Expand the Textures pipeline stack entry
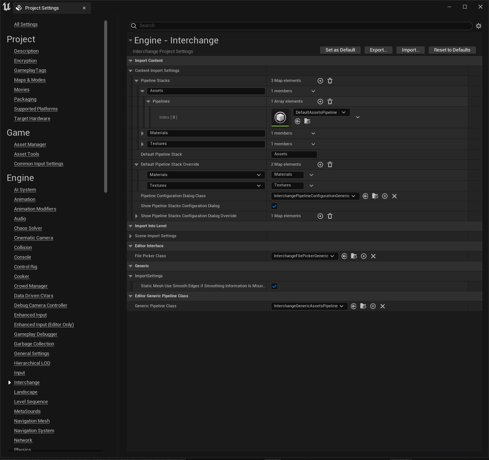This screenshot has height=460, width=489. coord(142,144)
